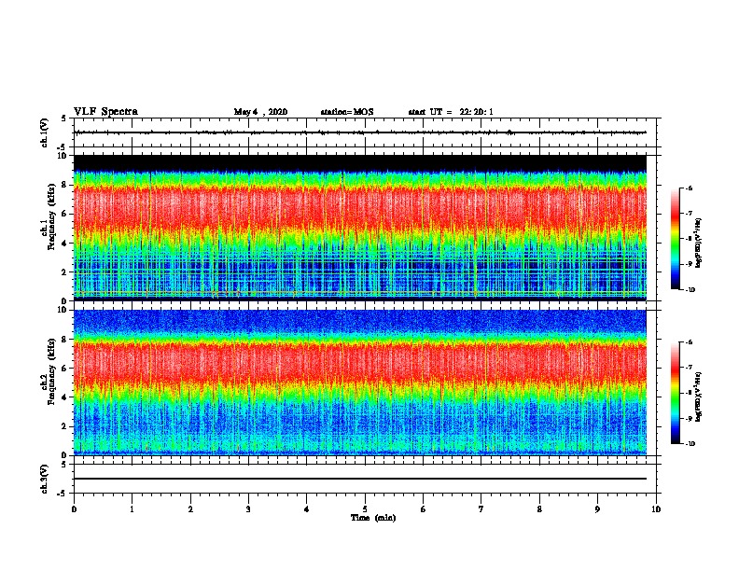
Task: Click the "start UT = 22:20:1" text
Action: [451, 112]
